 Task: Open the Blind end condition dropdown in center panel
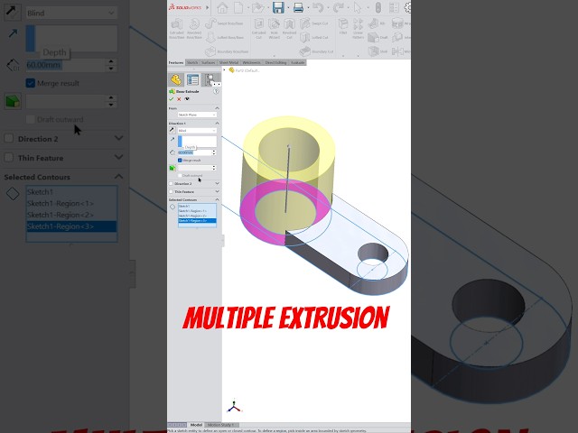tap(197, 130)
